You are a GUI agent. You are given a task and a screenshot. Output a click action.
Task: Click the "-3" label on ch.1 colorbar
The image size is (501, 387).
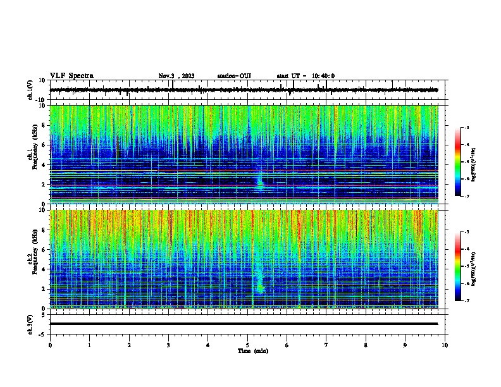tap(466, 127)
